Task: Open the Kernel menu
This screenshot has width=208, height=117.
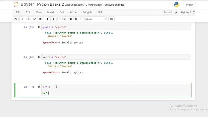Action: 73,12
